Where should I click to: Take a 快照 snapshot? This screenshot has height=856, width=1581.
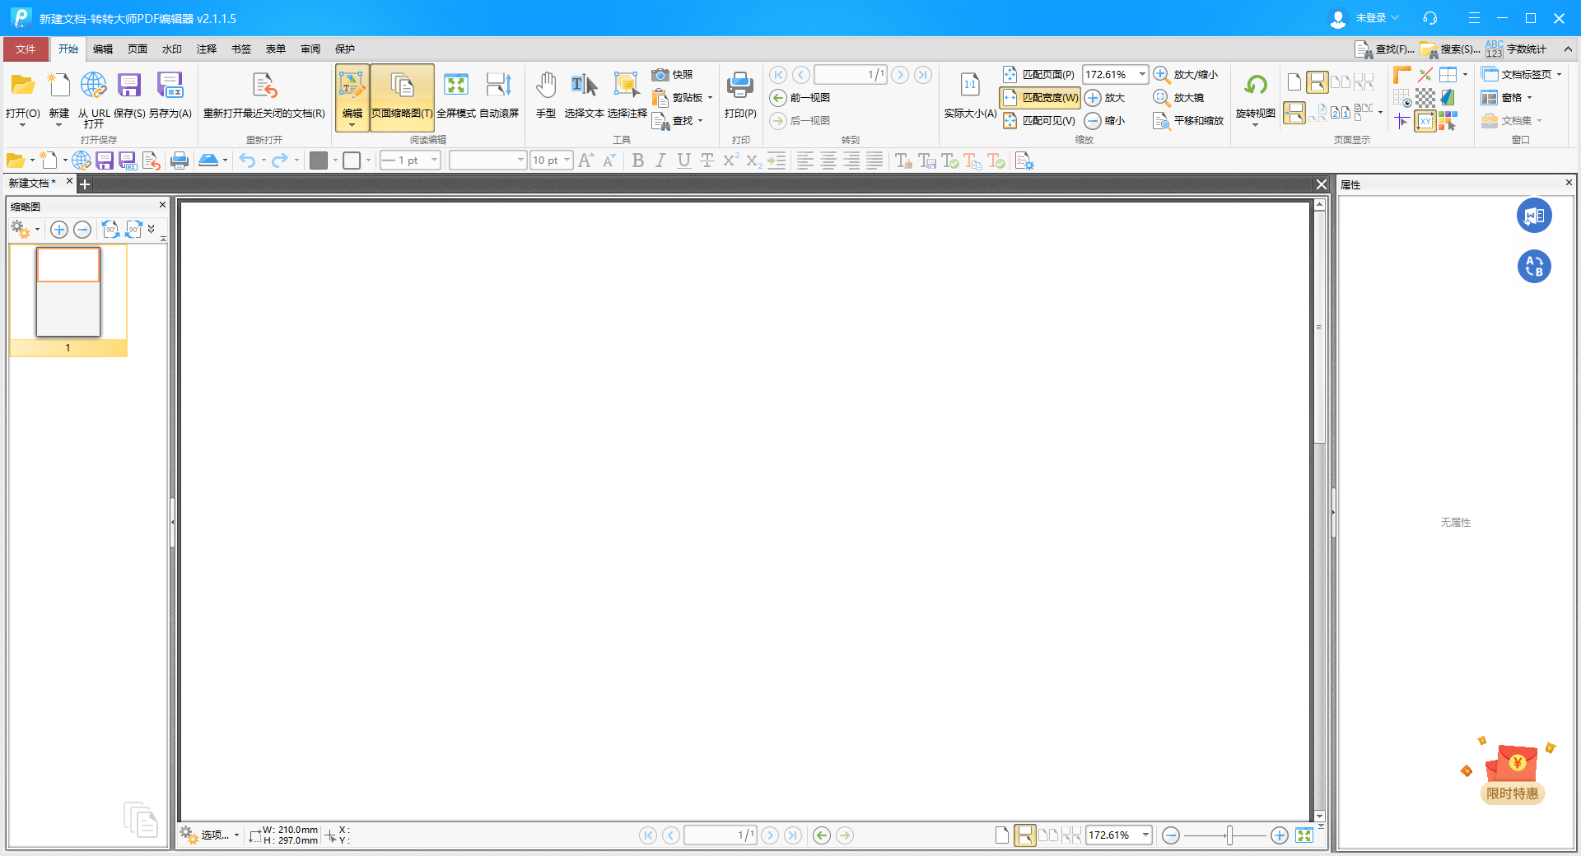pos(673,75)
